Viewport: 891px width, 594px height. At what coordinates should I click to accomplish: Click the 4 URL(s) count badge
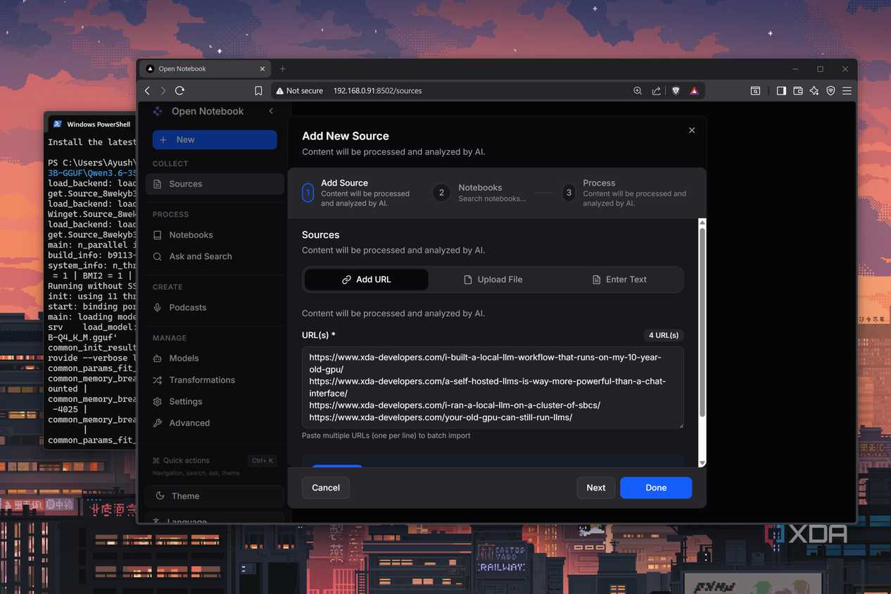(664, 335)
